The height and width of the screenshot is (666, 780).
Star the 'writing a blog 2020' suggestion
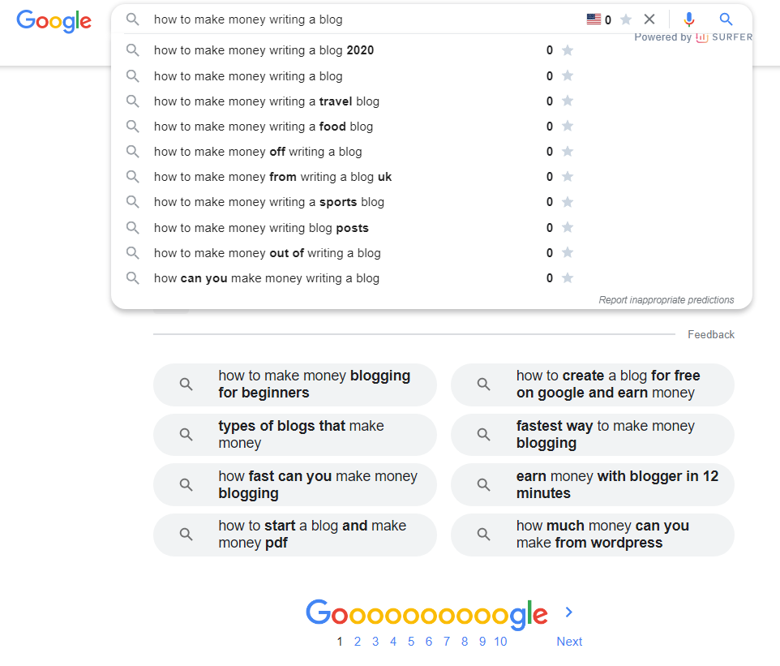point(568,50)
